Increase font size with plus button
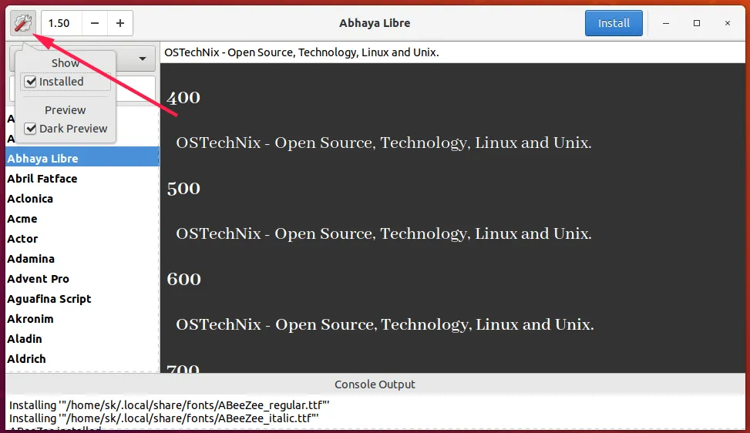Screen dimensions: 750x433 120,23
